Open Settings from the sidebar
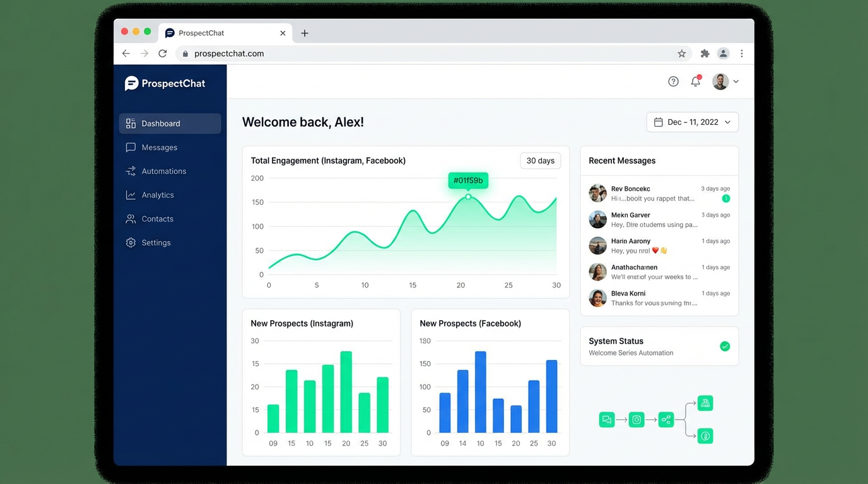The height and width of the screenshot is (484, 868). tap(156, 243)
